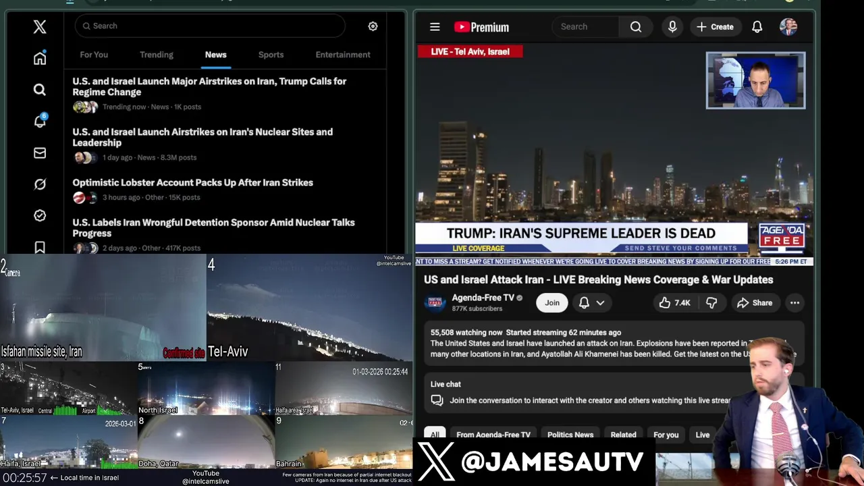Click the camera 4 Tel-Aviv feed
Viewport: 864px width, 486px height.
click(x=309, y=308)
